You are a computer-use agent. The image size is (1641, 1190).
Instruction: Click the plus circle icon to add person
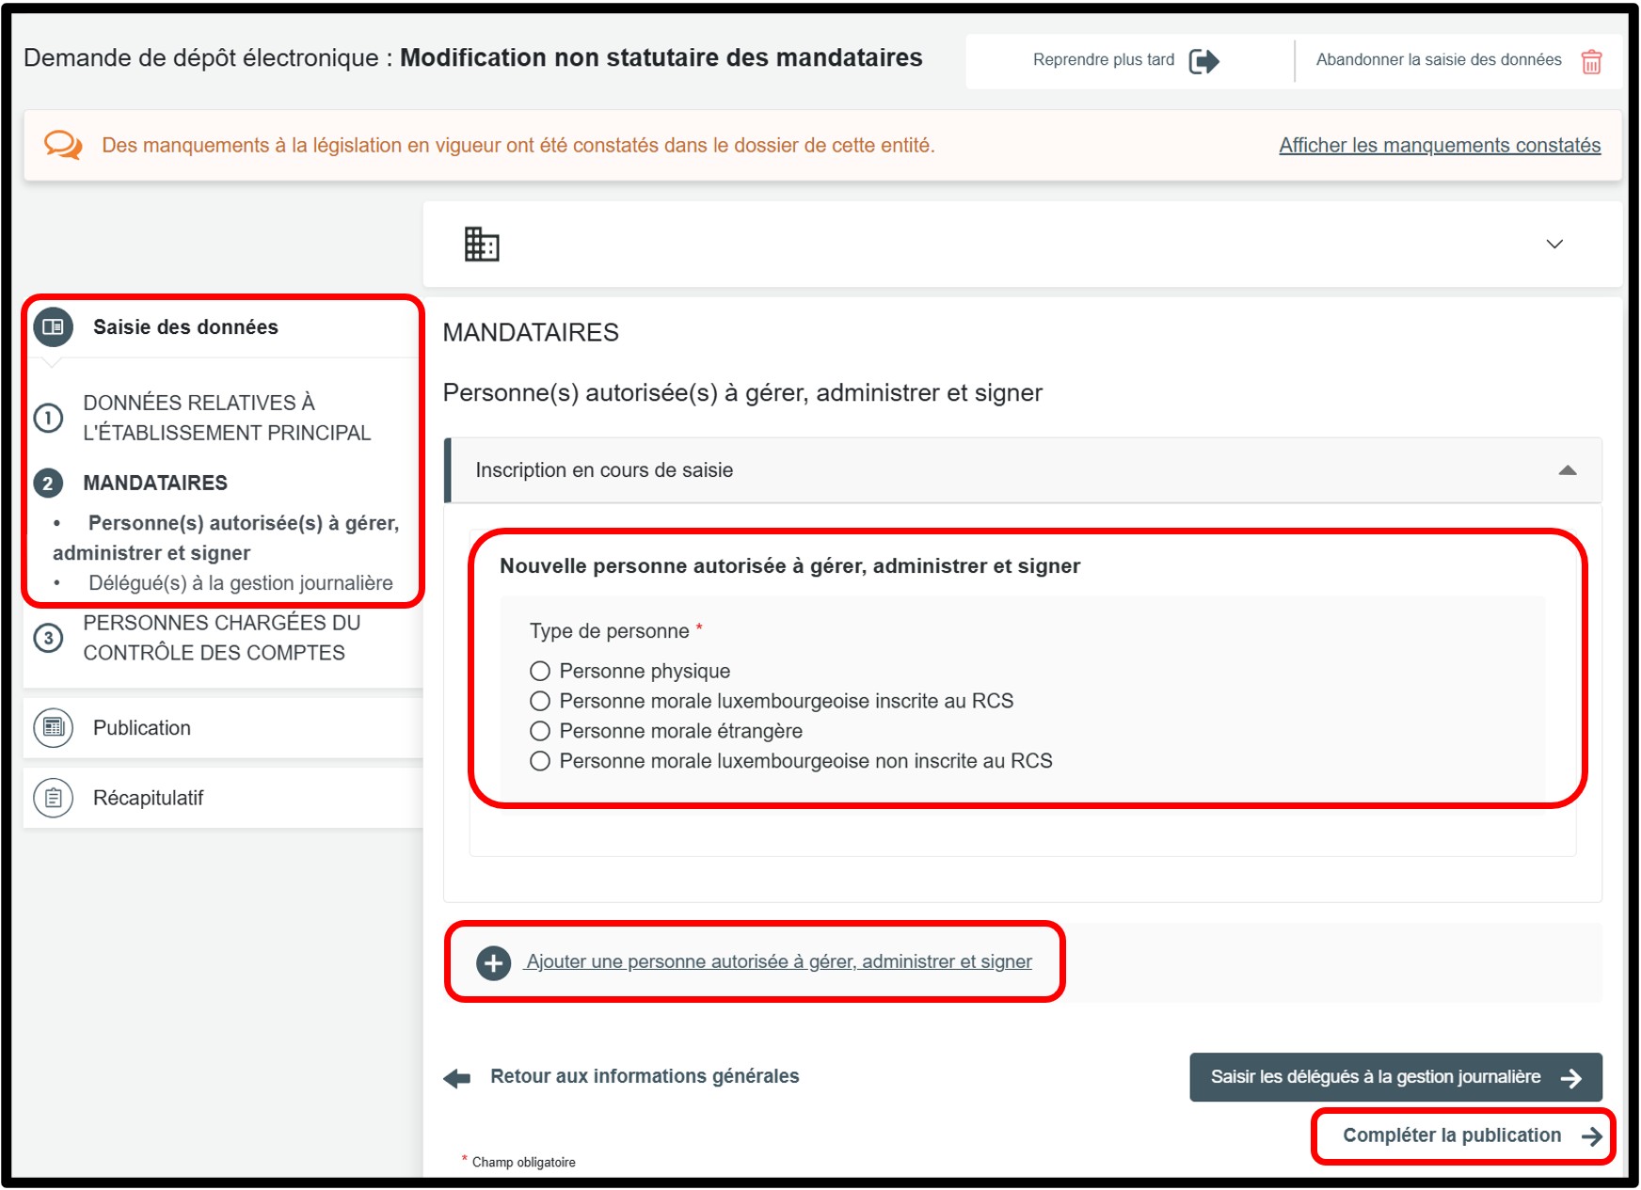click(493, 962)
